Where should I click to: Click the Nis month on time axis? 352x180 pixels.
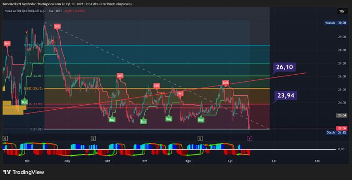[27, 161]
